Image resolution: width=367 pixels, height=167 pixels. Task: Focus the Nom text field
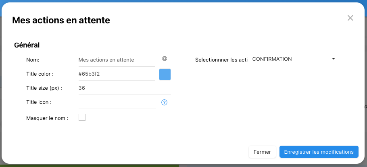(x=117, y=60)
